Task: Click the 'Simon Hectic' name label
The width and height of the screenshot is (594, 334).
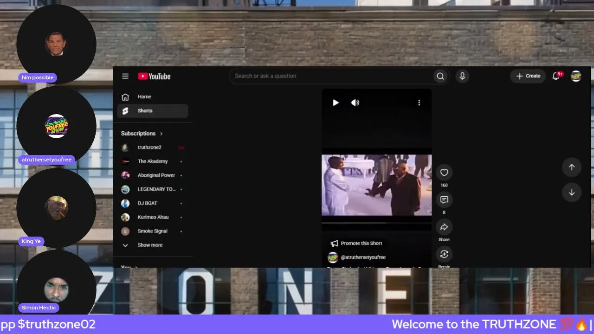Action: coord(39,308)
